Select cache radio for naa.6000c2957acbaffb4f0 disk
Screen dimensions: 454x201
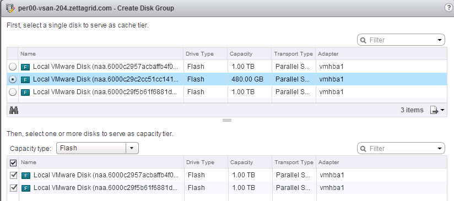tap(13, 67)
